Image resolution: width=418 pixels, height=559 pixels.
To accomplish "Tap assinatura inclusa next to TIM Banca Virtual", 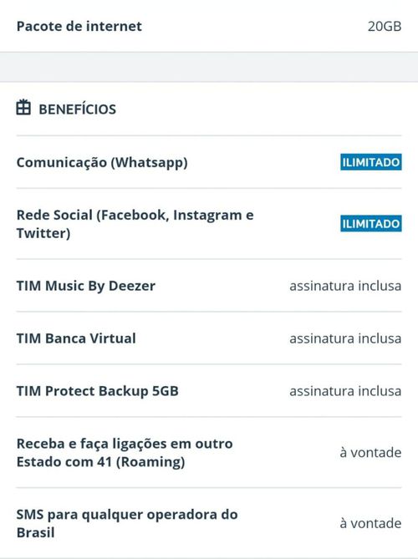I will (x=345, y=338).
